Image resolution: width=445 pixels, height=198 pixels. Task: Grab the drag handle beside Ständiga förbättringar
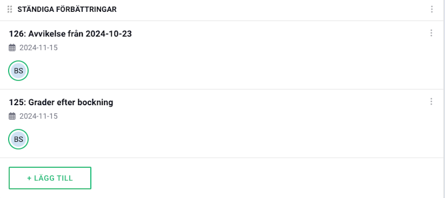(x=10, y=10)
